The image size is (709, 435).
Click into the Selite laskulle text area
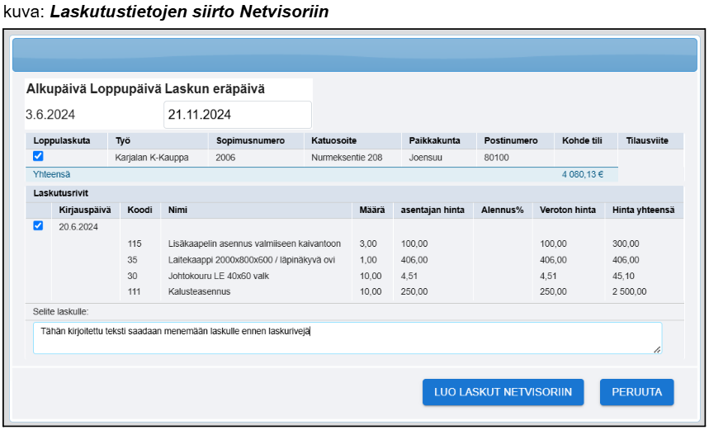[347, 338]
